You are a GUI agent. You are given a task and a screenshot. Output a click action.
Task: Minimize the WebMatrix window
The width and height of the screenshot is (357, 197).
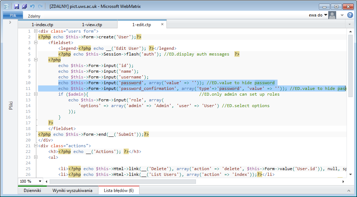[324, 6]
